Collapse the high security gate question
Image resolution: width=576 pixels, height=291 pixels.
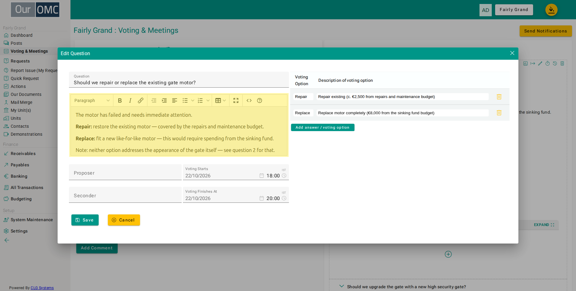click(x=342, y=286)
